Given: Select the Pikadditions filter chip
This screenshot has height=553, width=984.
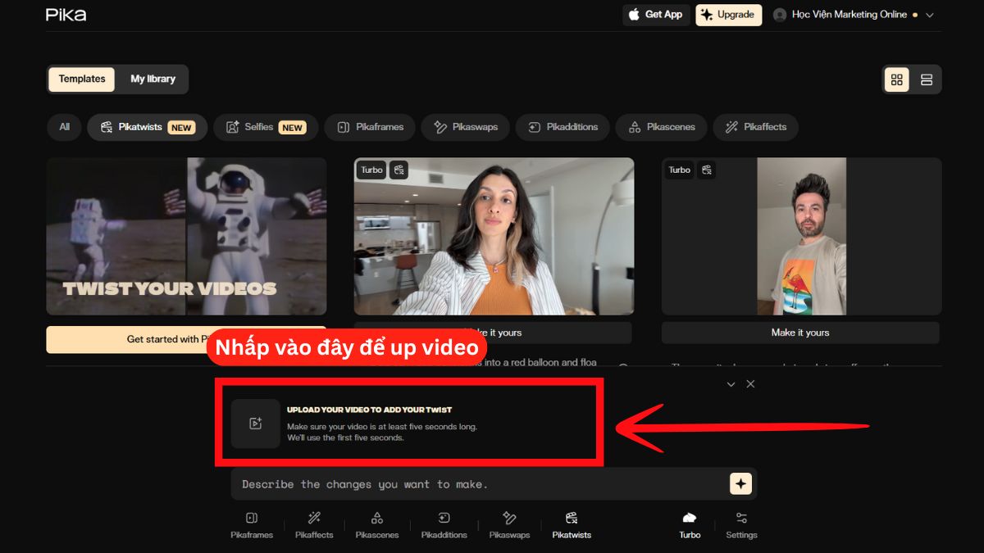Looking at the screenshot, I should click(x=563, y=127).
